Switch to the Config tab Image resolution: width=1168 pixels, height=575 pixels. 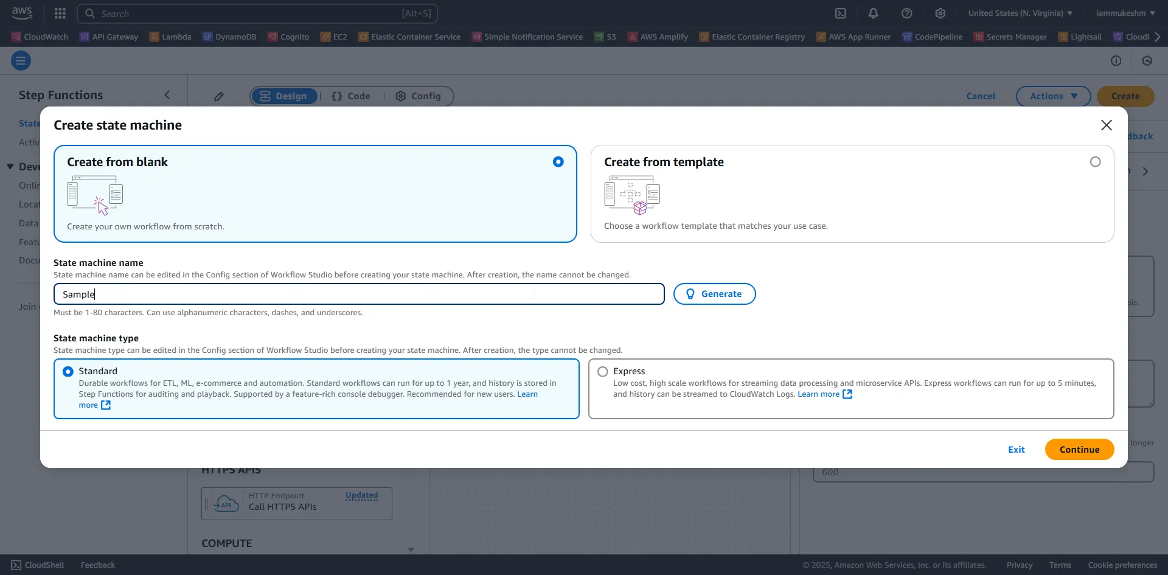pos(418,96)
